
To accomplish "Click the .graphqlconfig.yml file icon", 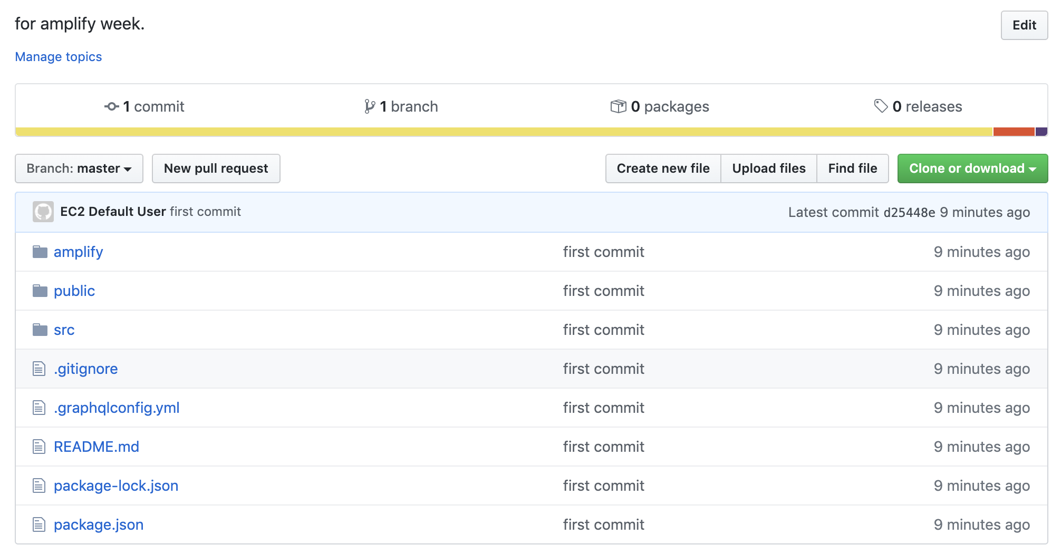I will click(39, 408).
